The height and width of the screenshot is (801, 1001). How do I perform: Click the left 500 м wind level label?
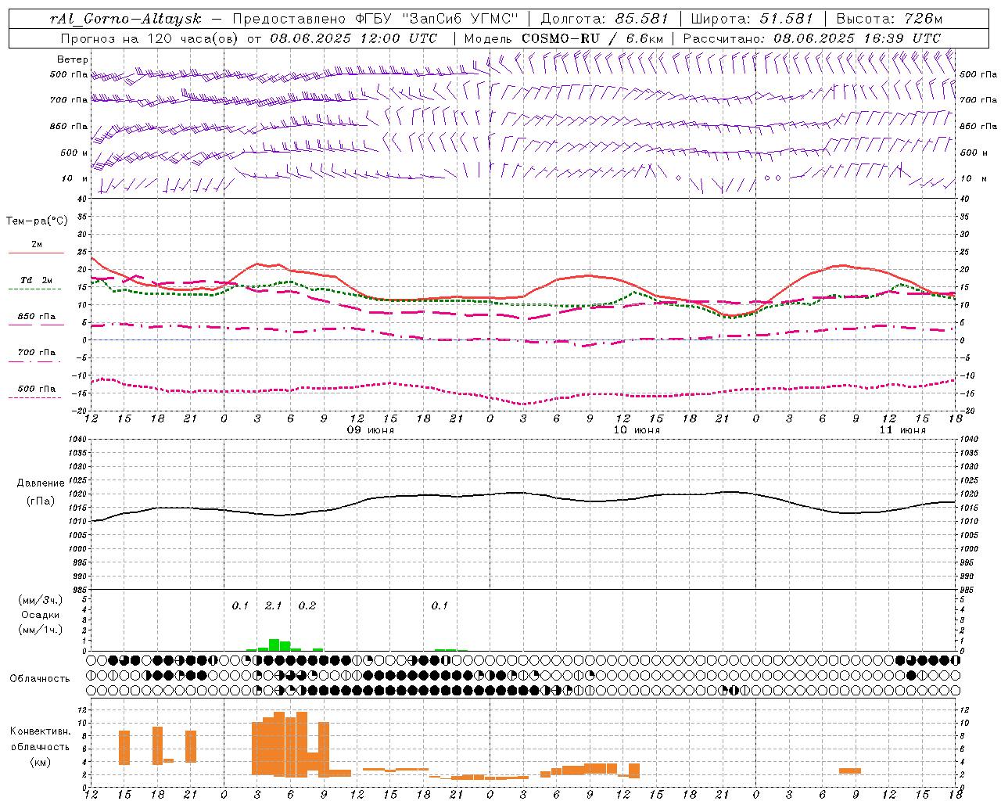[74, 153]
